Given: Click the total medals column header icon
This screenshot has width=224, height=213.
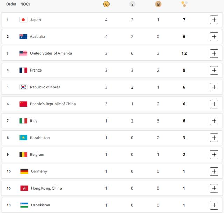Looking at the screenshot, I should click(184, 4).
